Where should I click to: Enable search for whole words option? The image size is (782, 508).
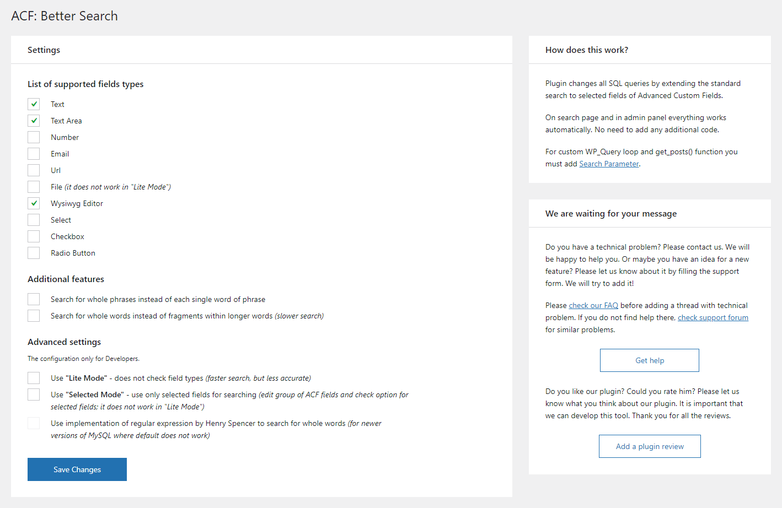click(34, 316)
